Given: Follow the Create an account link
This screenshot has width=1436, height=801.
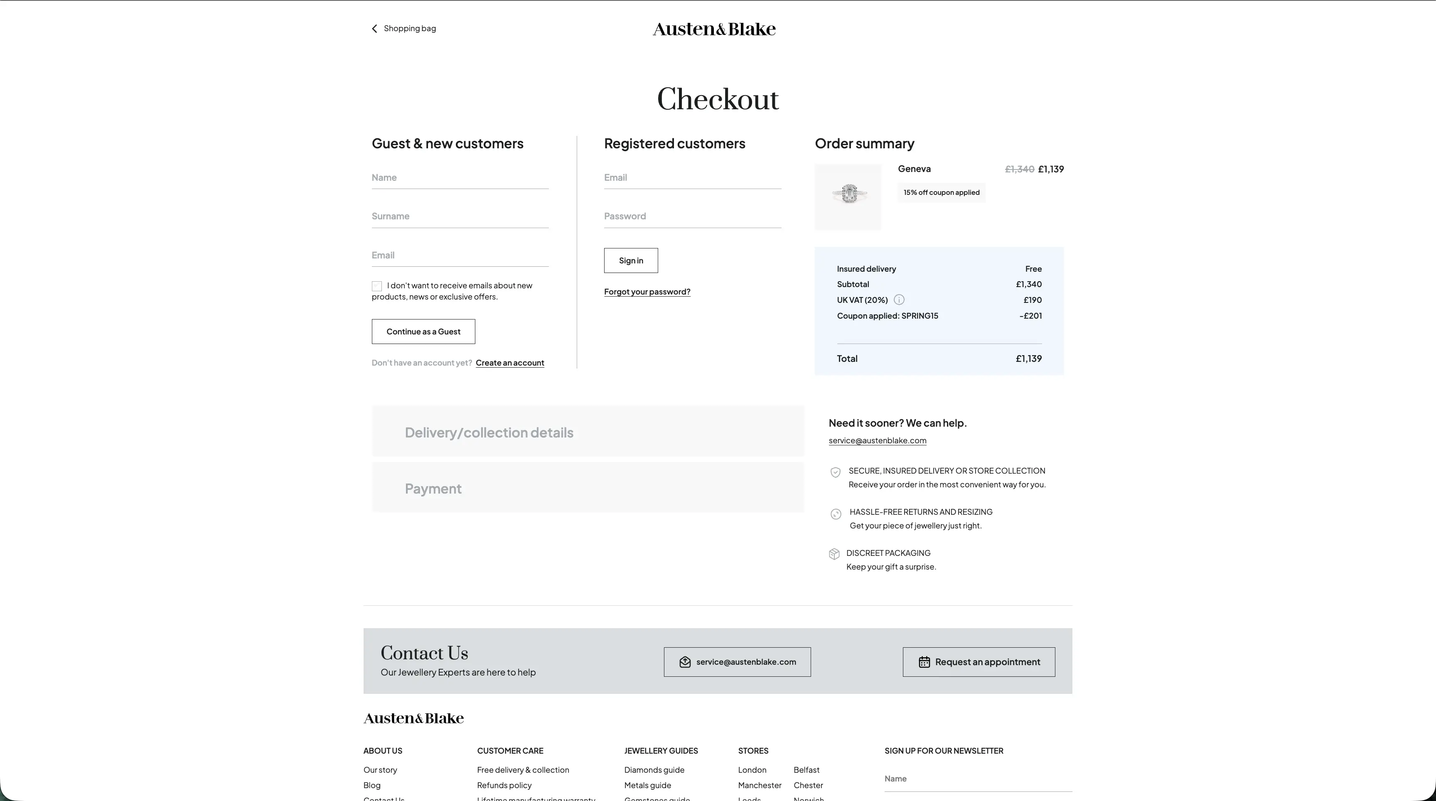Looking at the screenshot, I should 509,363.
